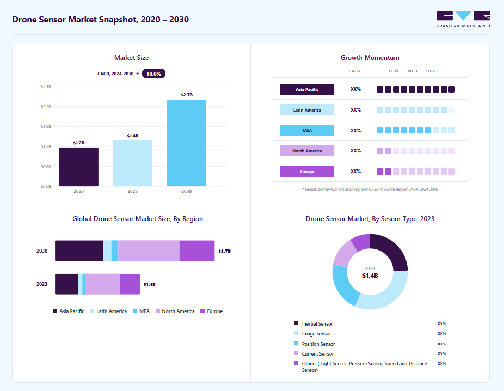Click the 2030 market size bar
The height and width of the screenshot is (391, 504).
(187, 143)
